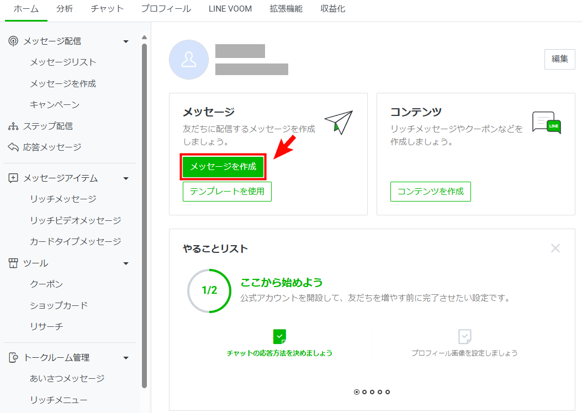The height and width of the screenshot is (413, 582).
Task: Click the message broadcast (メッセージ配信) antenna icon
Action: click(x=13, y=41)
